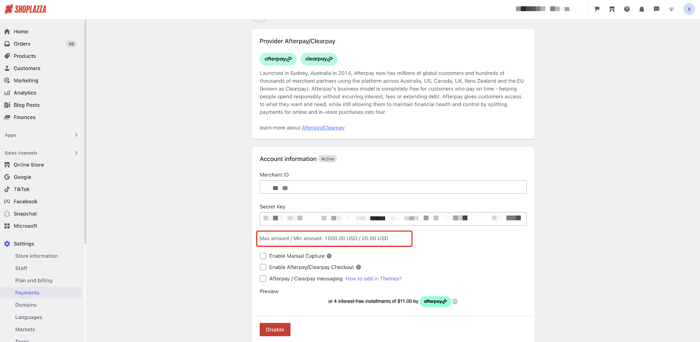Click the sidebar scrollbar

tap(85, 131)
